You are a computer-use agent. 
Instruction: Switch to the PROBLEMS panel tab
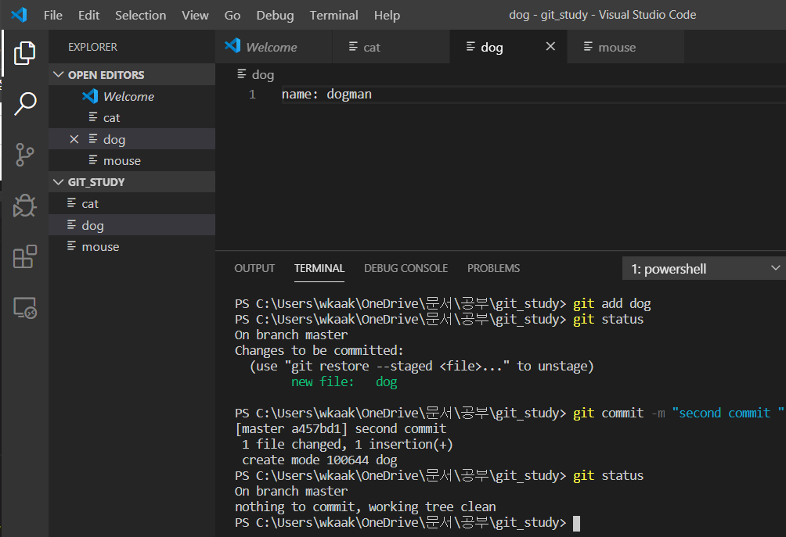click(x=494, y=268)
